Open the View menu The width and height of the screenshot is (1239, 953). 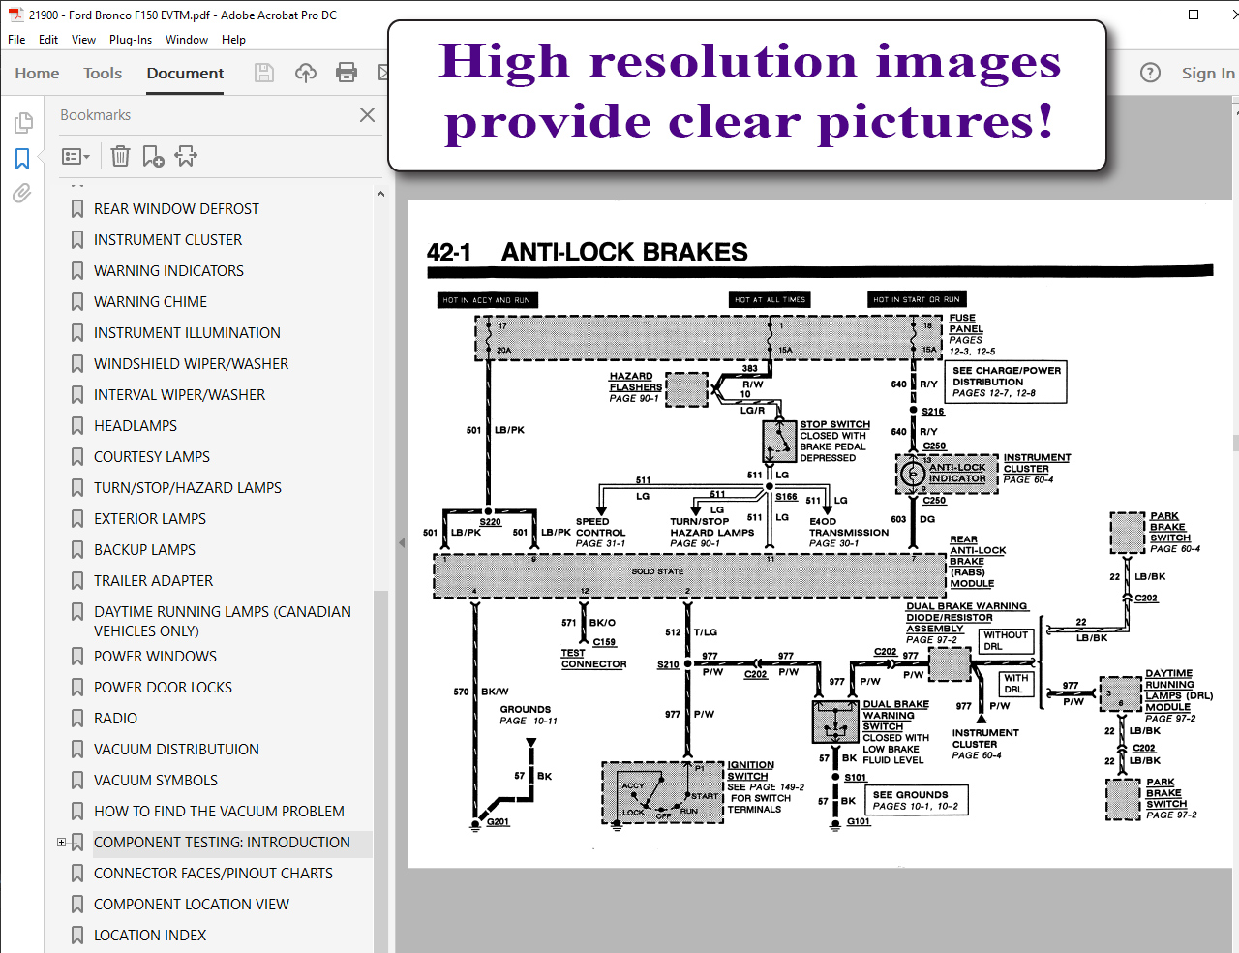point(83,40)
